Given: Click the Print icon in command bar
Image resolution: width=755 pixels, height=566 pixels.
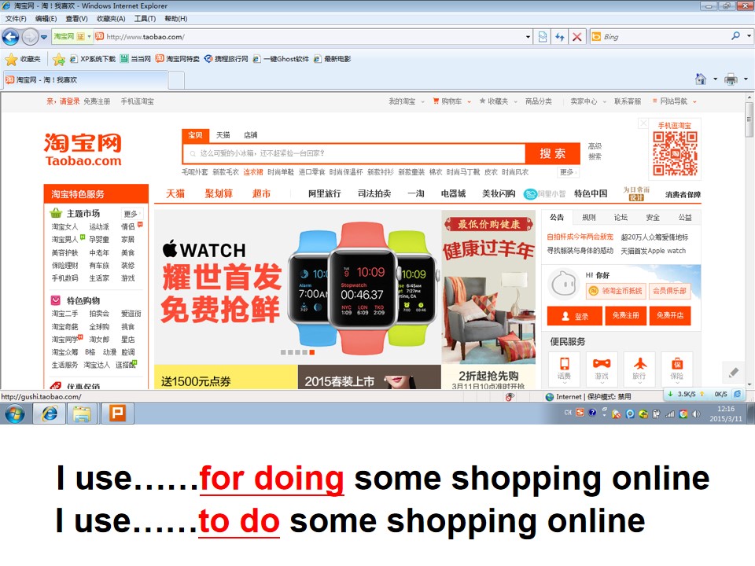Looking at the screenshot, I should (731, 79).
